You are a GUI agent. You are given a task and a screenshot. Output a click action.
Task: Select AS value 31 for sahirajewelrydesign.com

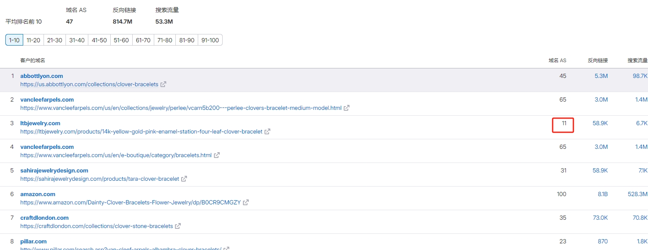(563, 170)
